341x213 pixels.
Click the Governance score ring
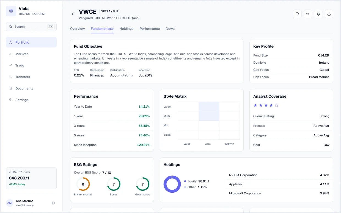pyautogui.click(x=142, y=184)
